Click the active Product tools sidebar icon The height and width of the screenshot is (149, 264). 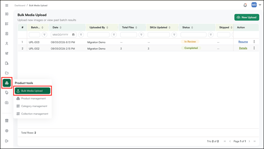pos(7,83)
